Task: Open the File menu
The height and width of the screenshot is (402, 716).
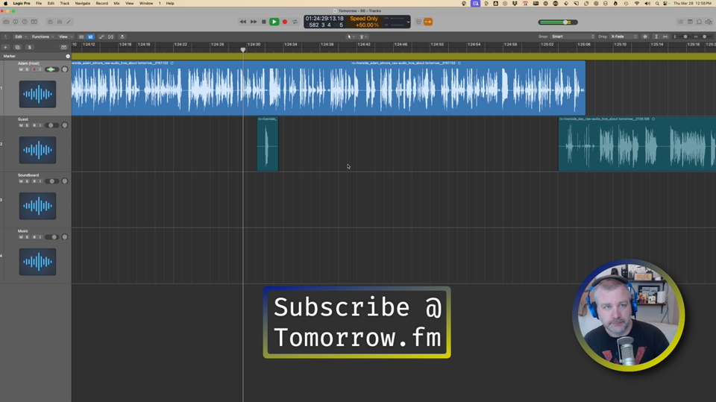Action: coord(39,3)
